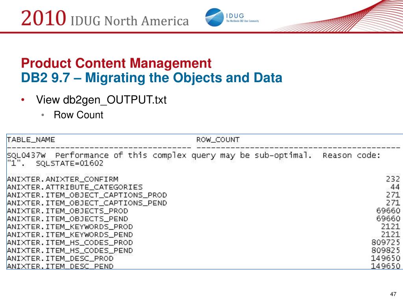Select row ANIXTER.ITEM_KEYWORDS_PROD
Image resolution: width=403 pixels, height=302 pixels.
(203, 227)
